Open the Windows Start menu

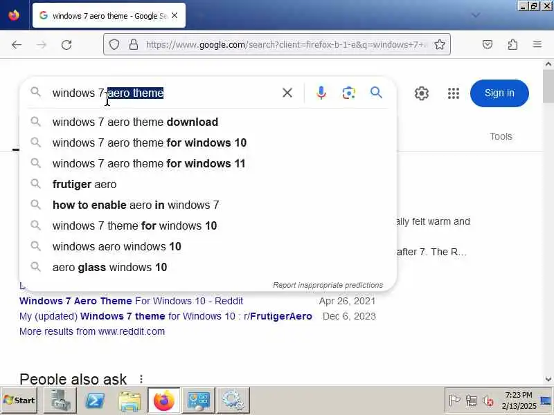[19, 400]
